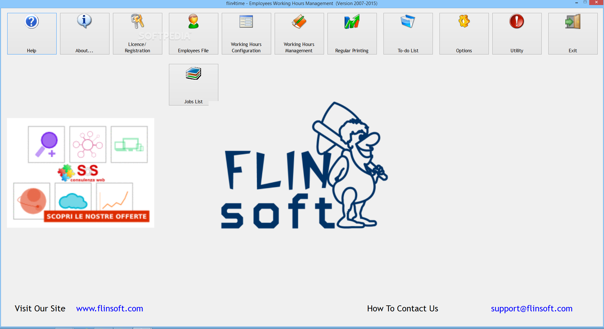
Task: Click the green devices tile in the ad
Action: tap(129, 145)
